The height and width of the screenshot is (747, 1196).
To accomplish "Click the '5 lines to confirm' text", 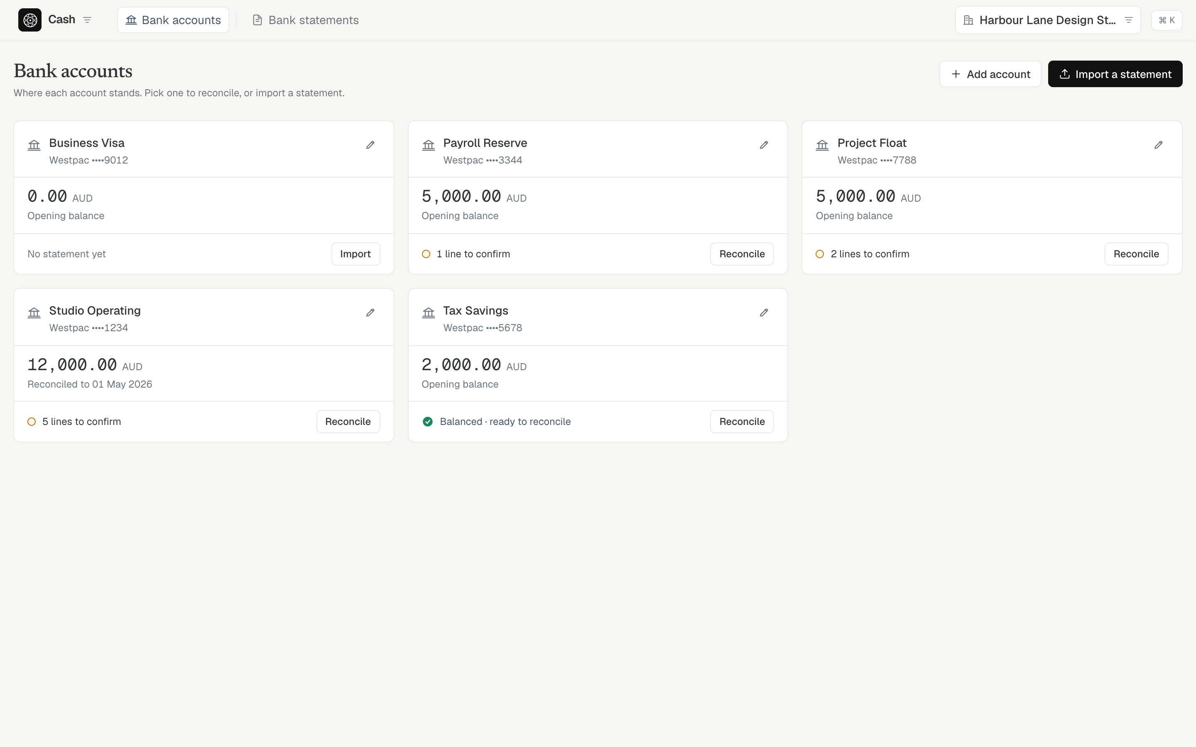I will pyautogui.click(x=81, y=421).
